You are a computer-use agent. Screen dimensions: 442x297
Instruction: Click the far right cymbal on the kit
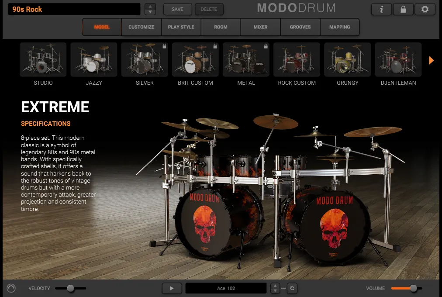373,131
